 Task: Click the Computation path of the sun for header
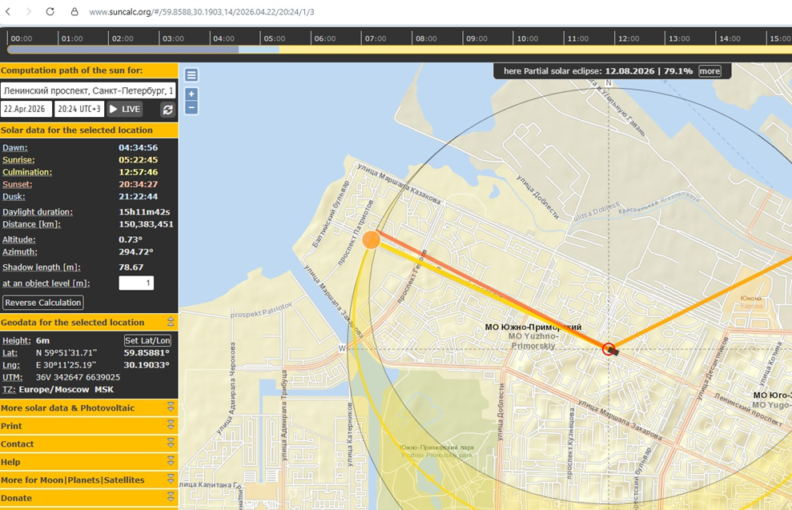[88, 70]
